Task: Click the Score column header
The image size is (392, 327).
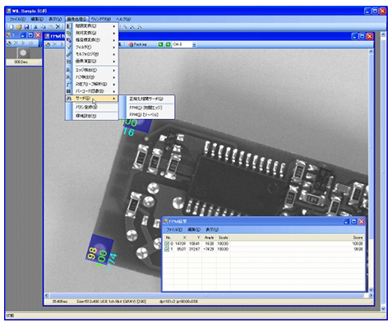Action: [357, 237]
